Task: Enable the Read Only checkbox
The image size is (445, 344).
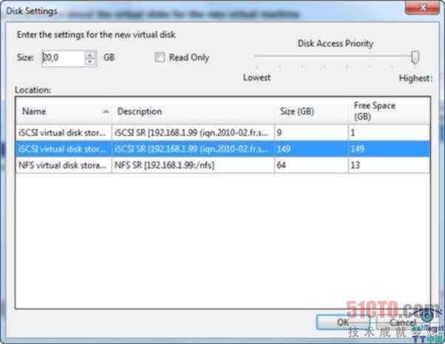Action: (x=160, y=58)
